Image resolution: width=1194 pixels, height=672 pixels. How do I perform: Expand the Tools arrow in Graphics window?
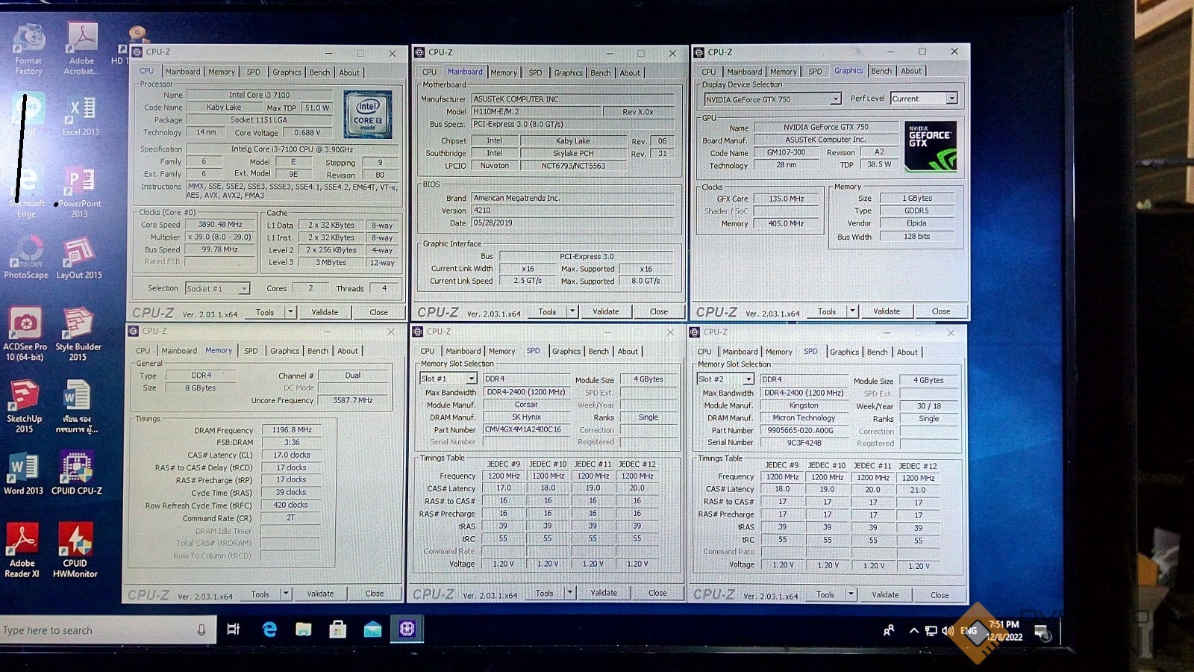pyautogui.click(x=852, y=311)
